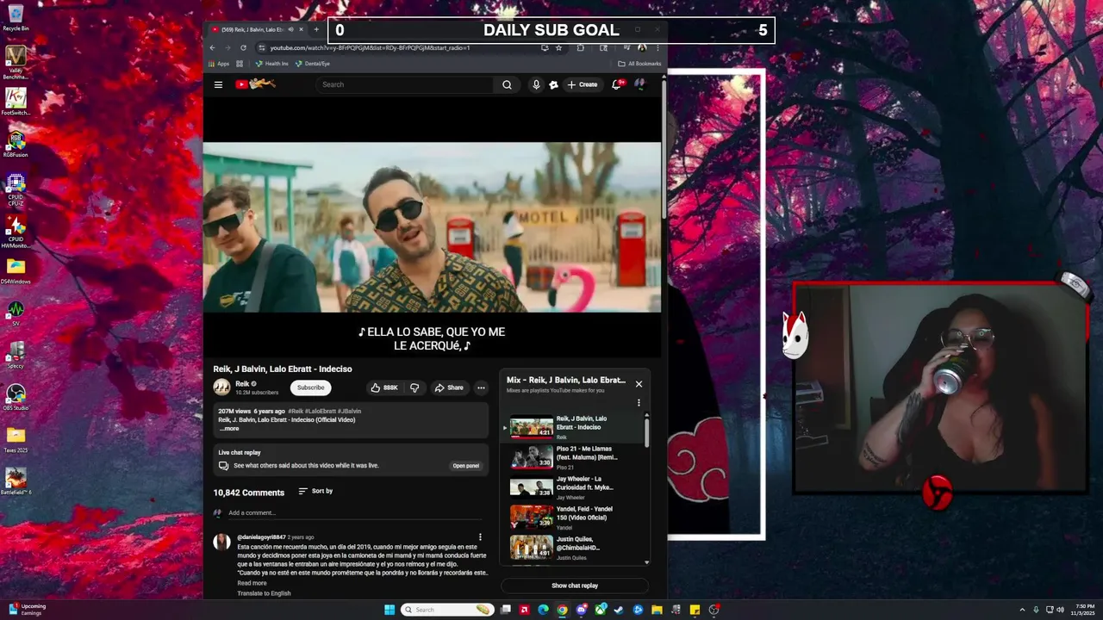Click the Windows taskbar Search box
Viewport: 1103px width, 620px height.
(448, 610)
